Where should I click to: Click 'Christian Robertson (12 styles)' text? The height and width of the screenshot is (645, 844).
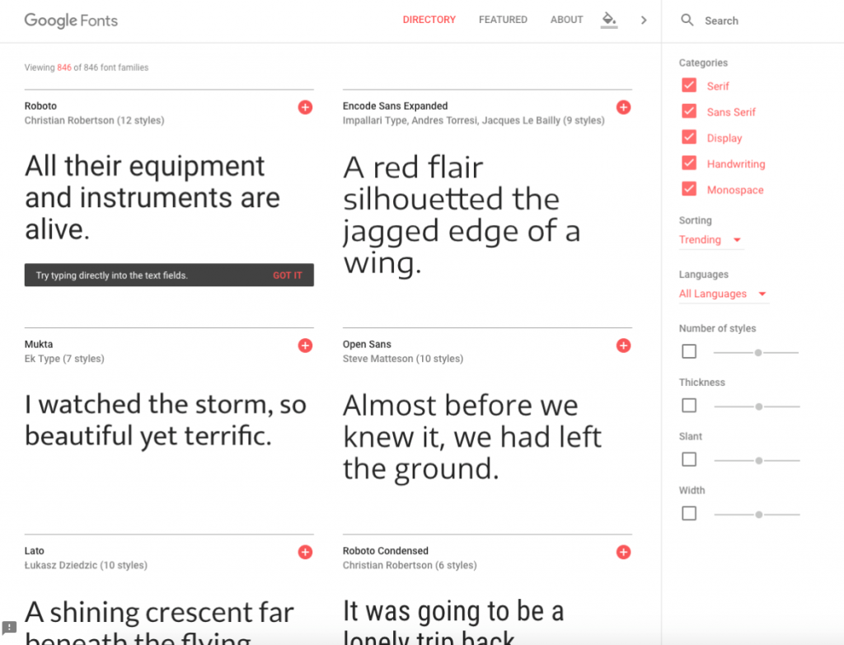pos(94,120)
